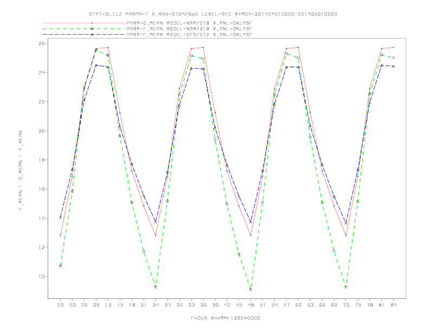Image resolution: width=429 pixels, height=332 pixels.
Task: Click x-axis tick label 09
Action: coord(96,305)
